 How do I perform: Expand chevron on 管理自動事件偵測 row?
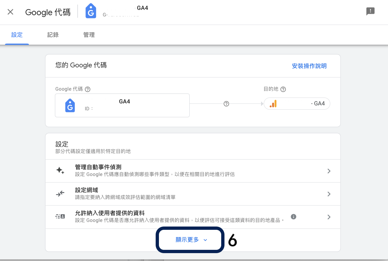[329, 171]
